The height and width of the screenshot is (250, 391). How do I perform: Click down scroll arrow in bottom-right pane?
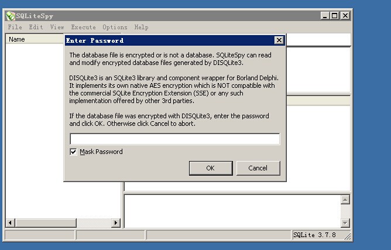(x=345, y=222)
